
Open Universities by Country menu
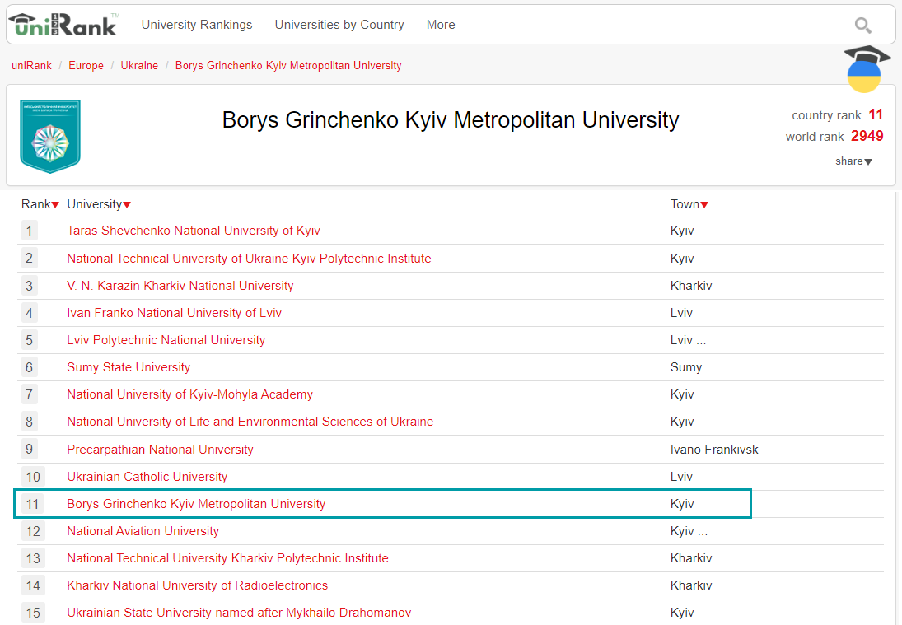(339, 25)
